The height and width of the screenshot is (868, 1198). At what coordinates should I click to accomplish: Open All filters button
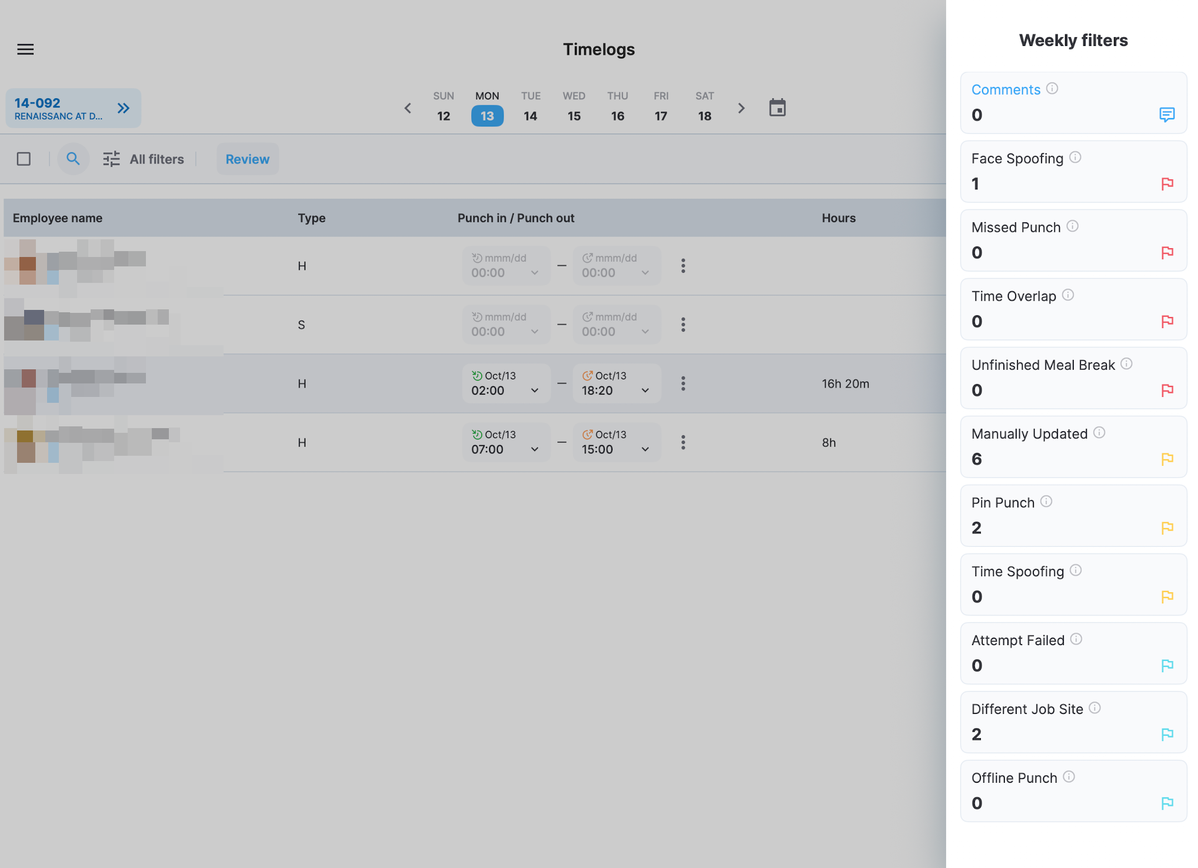tap(144, 159)
